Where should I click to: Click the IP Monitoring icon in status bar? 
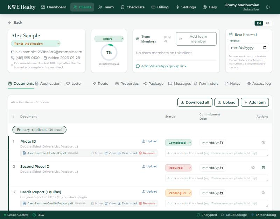point(252,215)
